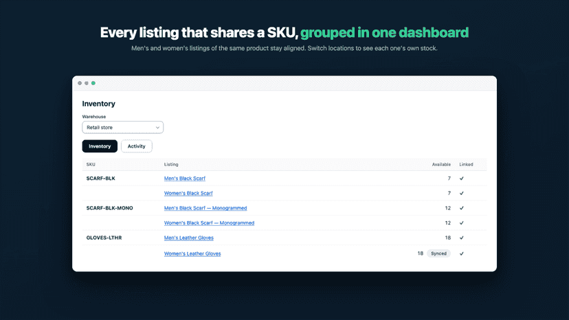
Task: Click the SCARF-BLK SKU cell
Action: [101, 178]
